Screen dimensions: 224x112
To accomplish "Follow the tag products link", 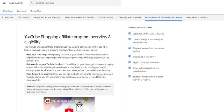I will click(63, 55).
